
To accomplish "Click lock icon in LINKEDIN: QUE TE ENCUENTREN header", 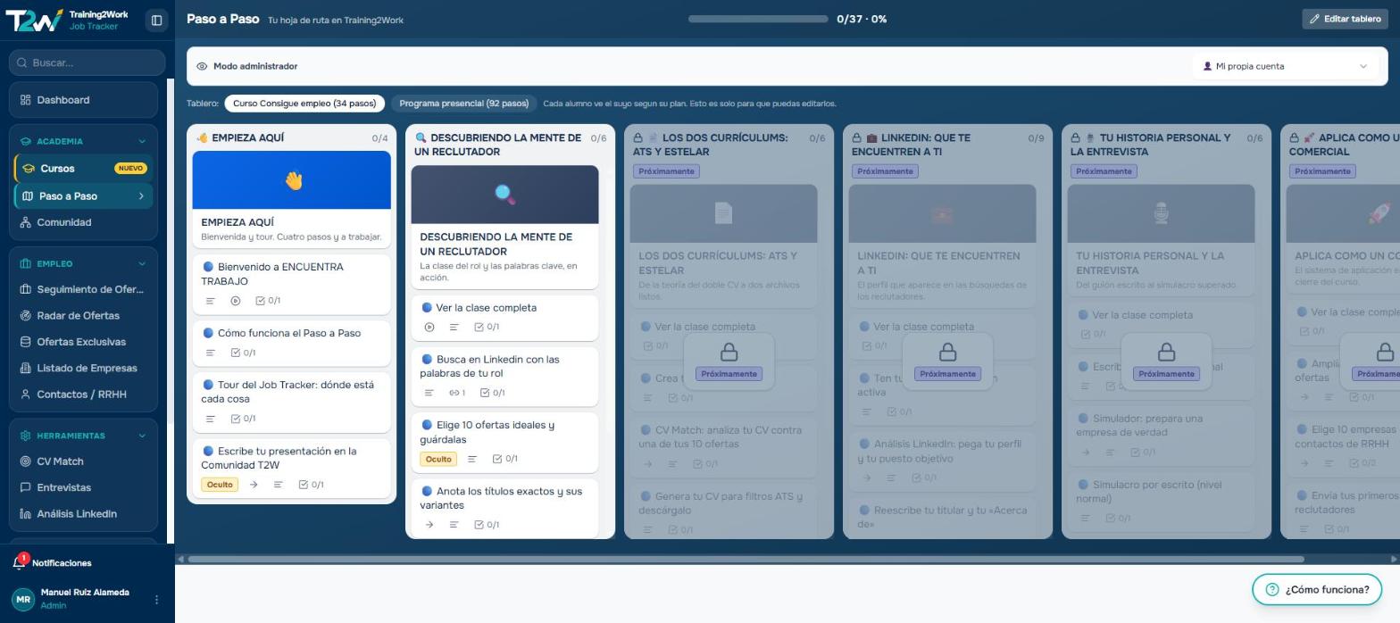I will (857, 138).
